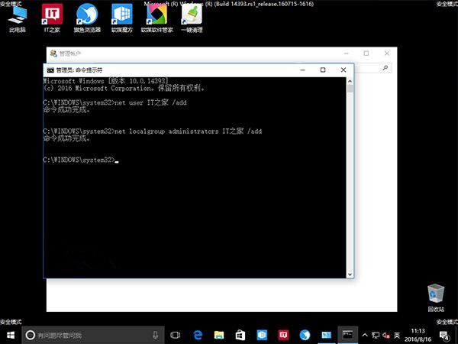Screen dimensions: 458x344
Task: Open the 软媒软件管家 desktop shortcut
Action: tap(156, 18)
